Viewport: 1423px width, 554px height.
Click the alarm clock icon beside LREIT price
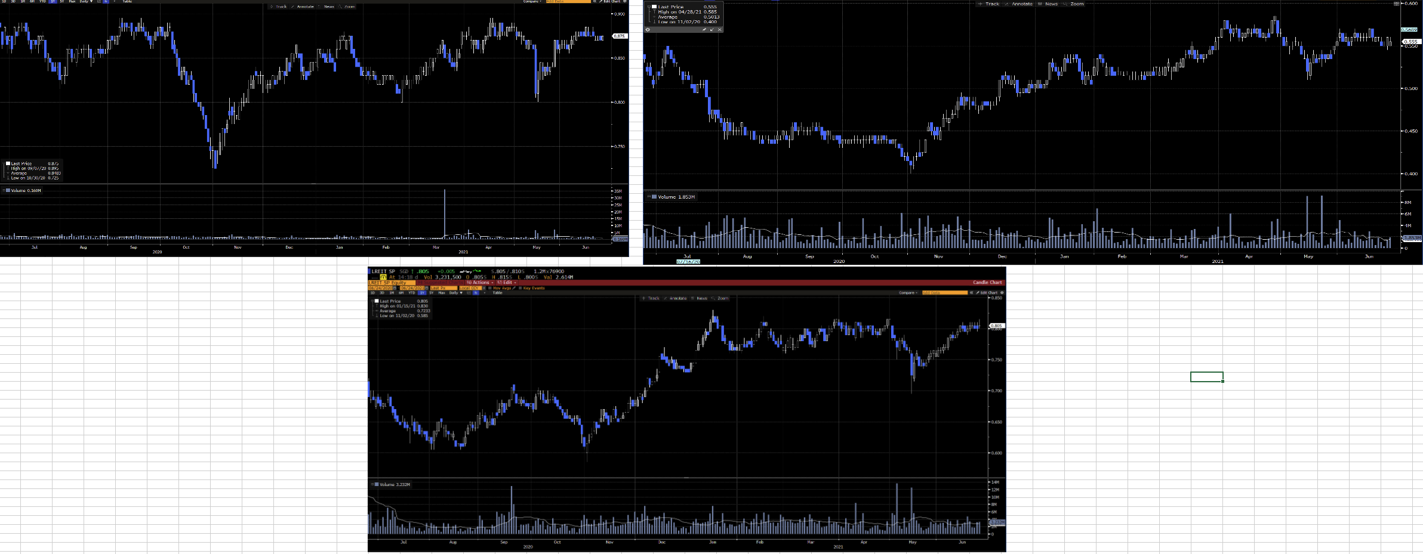click(384, 277)
